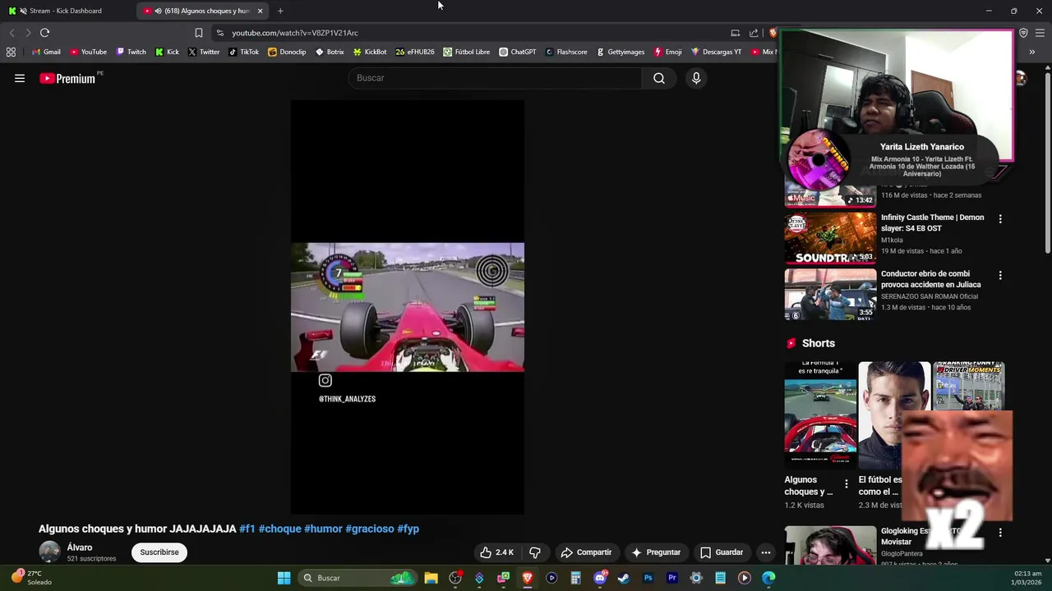
Task: Open the El fútbol es como short
Action: click(x=894, y=415)
